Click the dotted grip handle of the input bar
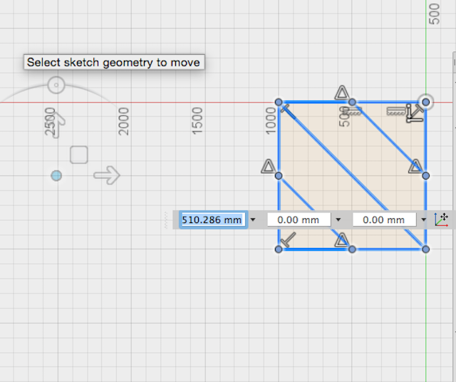 click(166, 220)
